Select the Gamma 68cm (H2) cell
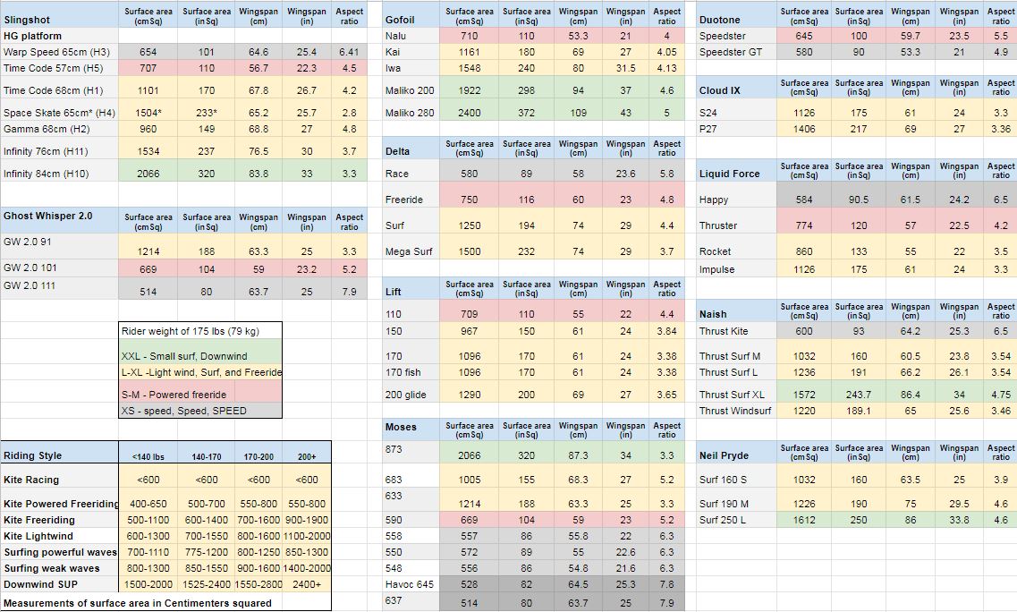This screenshot has height=612, width=1017. (x=60, y=129)
